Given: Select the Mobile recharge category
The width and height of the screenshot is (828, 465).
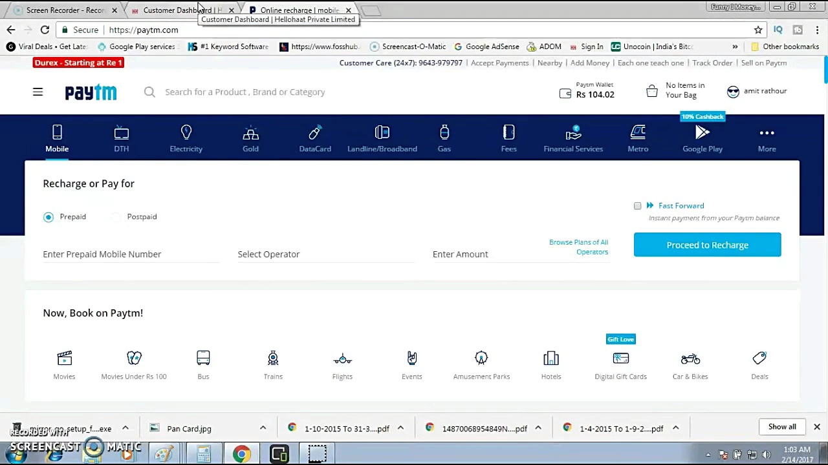Looking at the screenshot, I should pos(57,138).
